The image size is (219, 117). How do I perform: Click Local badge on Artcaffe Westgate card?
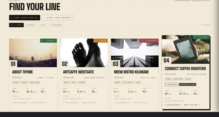point(101,41)
